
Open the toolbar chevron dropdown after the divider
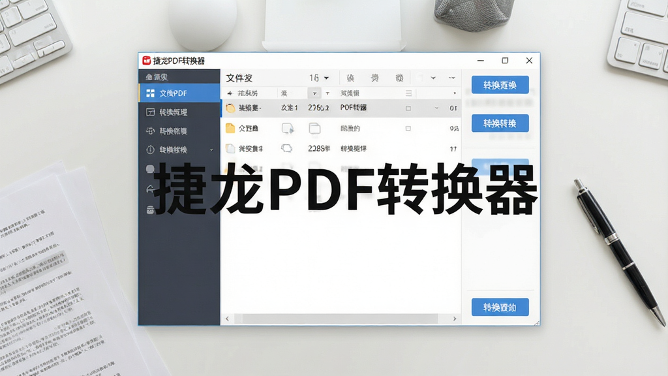[433, 78]
